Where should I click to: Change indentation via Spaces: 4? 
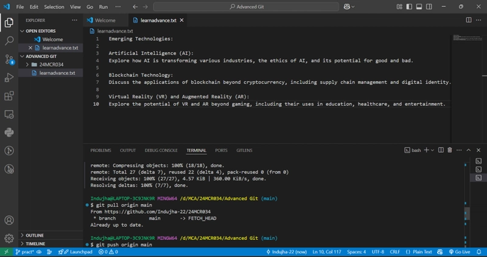tap(356, 252)
